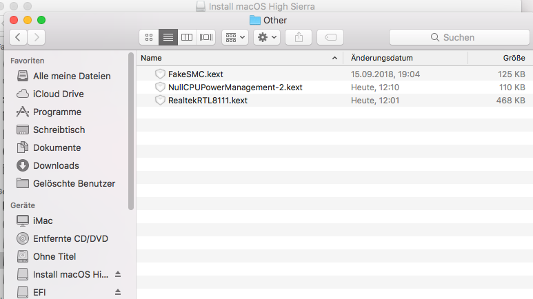Click the Share toolbar button

pos(299,37)
